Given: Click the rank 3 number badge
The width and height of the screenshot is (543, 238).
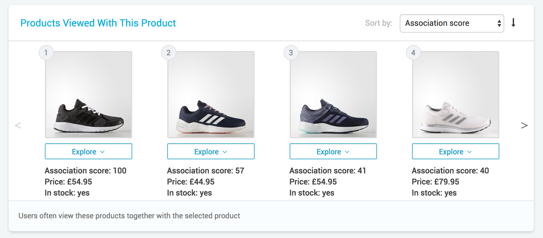Looking at the screenshot, I should (291, 53).
